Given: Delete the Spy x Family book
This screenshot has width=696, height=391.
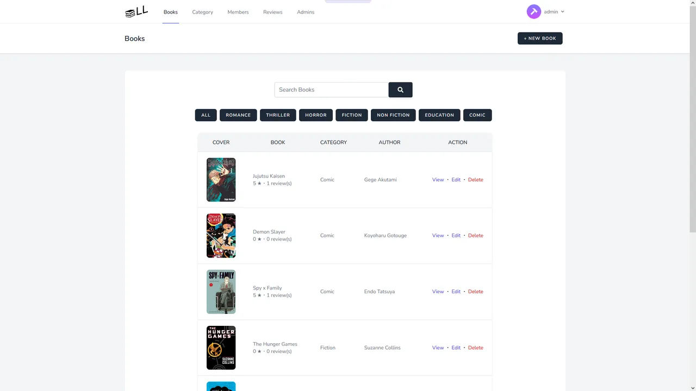Looking at the screenshot, I should [476, 292].
